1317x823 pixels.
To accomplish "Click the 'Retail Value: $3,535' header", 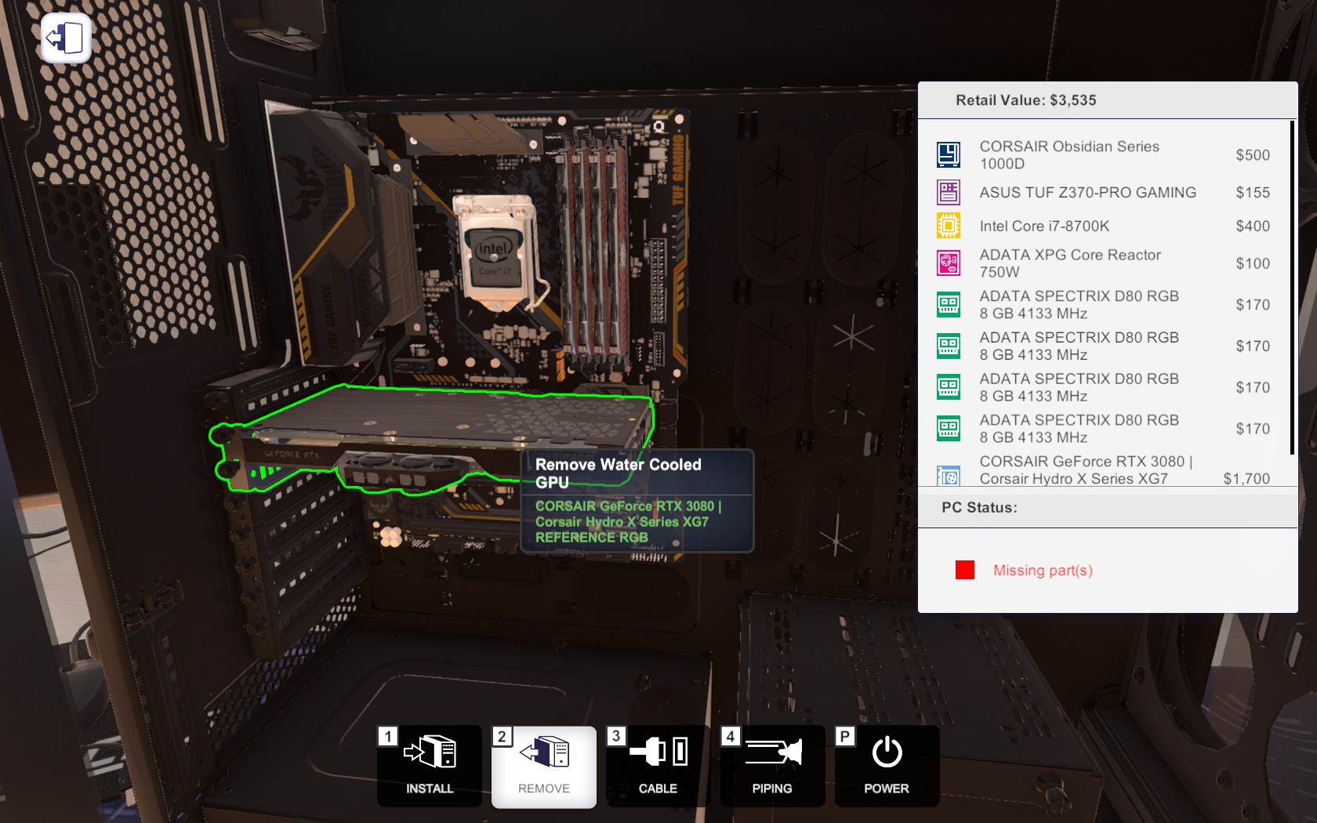I will 1026,100.
